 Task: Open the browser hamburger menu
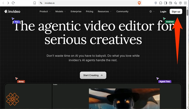pyautogui.click(x=185, y=3)
